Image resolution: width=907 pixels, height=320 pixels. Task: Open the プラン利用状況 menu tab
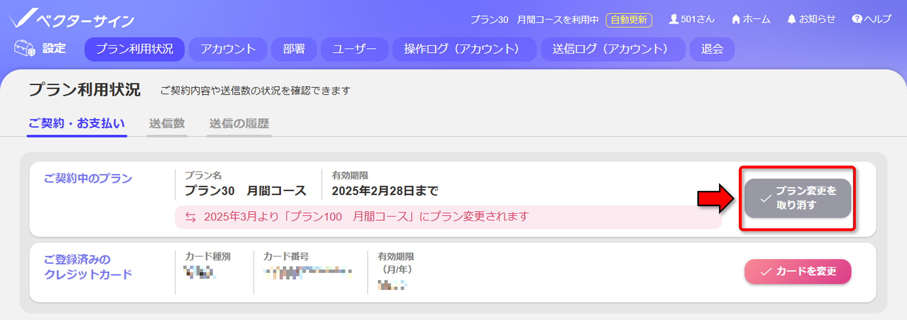point(134,49)
